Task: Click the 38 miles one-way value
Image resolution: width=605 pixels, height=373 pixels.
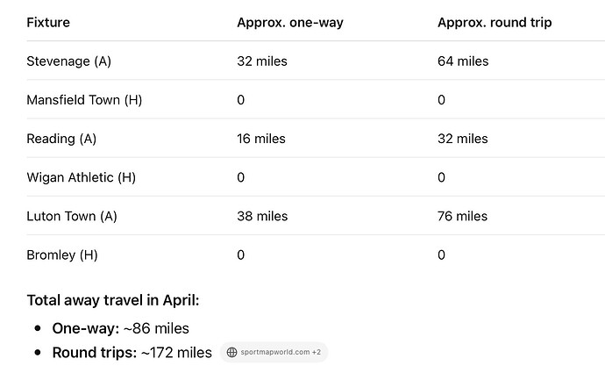Action: click(x=262, y=216)
